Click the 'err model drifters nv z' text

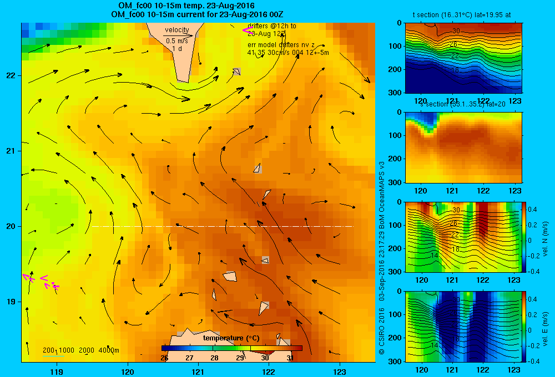(x=281, y=45)
